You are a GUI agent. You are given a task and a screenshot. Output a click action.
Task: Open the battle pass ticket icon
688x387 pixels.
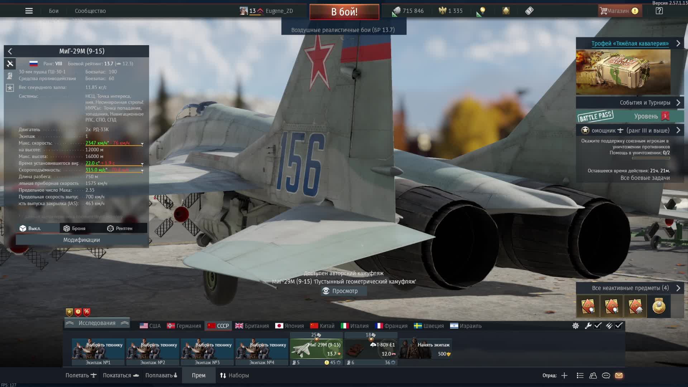click(x=529, y=11)
